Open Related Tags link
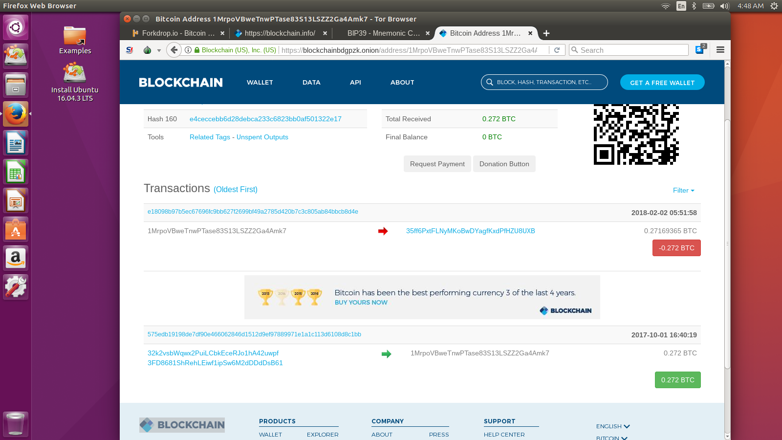 point(210,137)
